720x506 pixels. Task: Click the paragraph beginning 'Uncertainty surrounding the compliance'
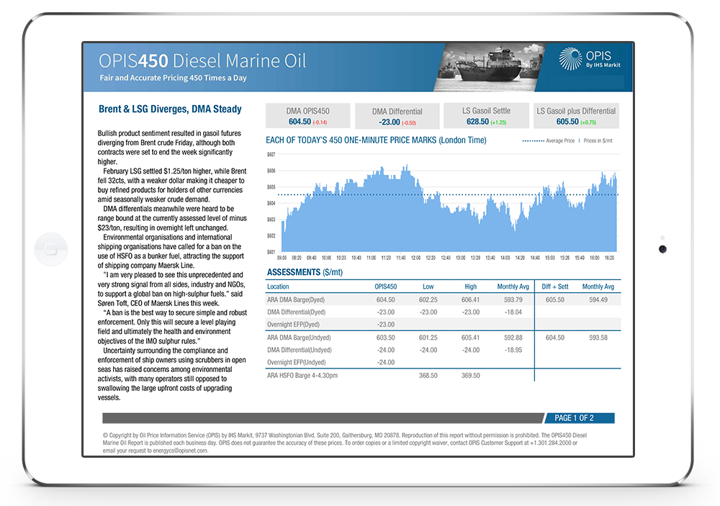172,374
